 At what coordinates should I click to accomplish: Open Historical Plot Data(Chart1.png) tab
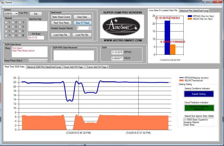click(194, 11)
